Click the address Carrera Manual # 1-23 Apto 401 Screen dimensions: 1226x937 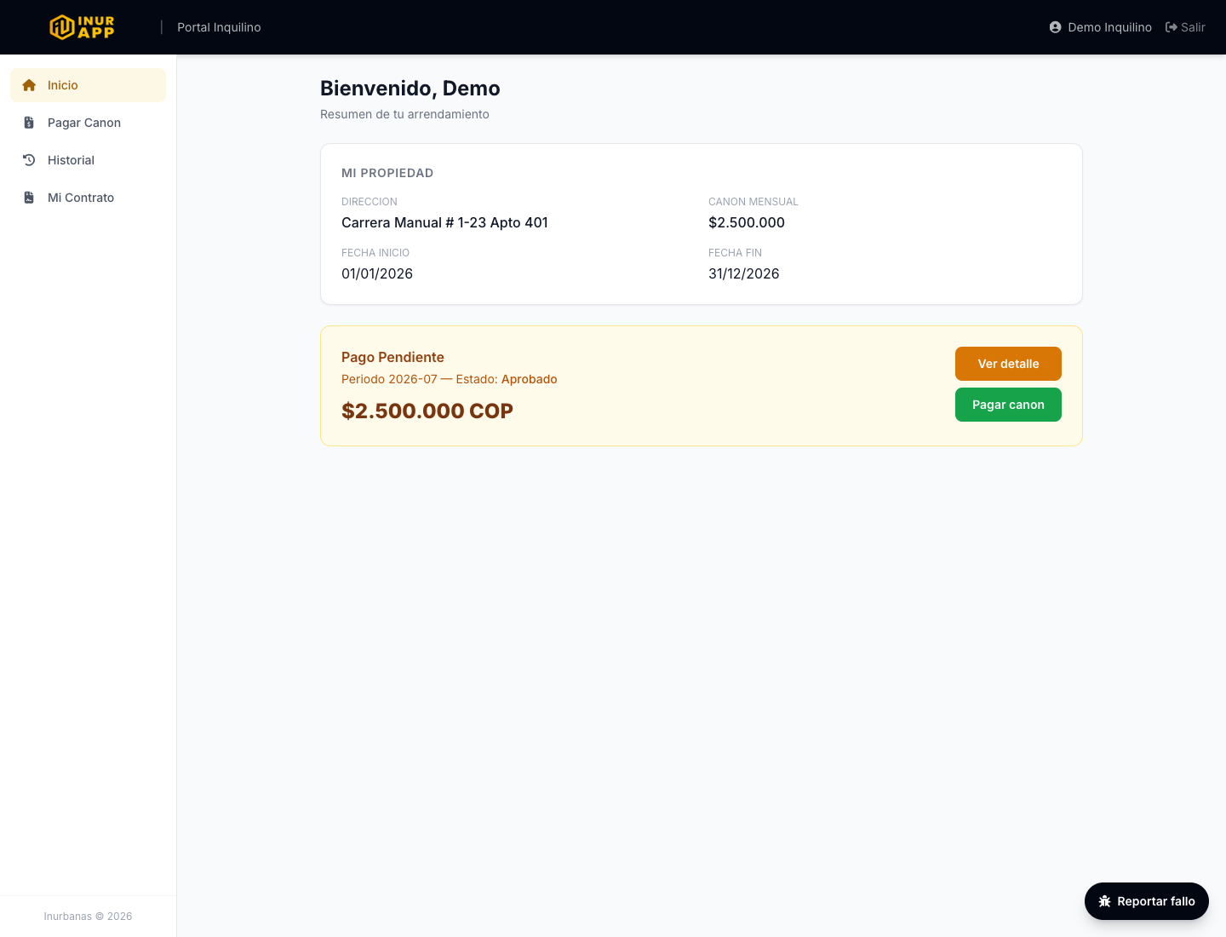(x=444, y=222)
